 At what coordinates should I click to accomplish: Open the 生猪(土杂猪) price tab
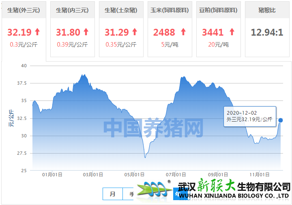[121, 10]
